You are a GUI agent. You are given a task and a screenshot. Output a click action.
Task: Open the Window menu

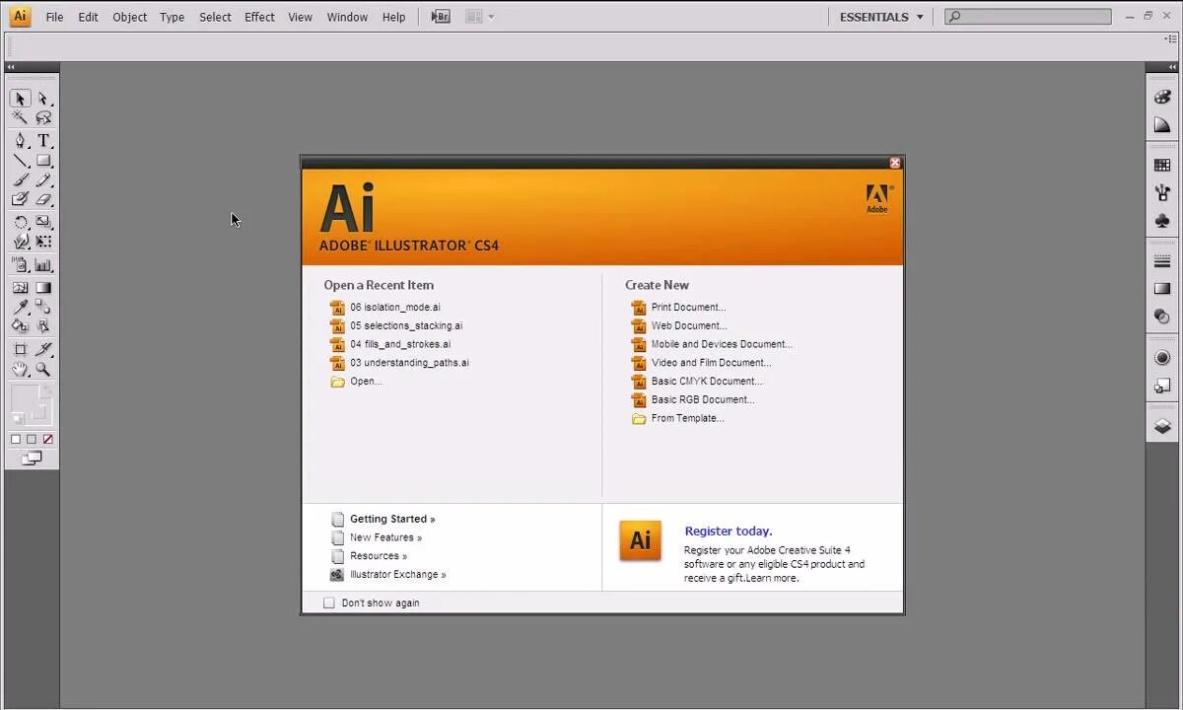click(x=347, y=17)
